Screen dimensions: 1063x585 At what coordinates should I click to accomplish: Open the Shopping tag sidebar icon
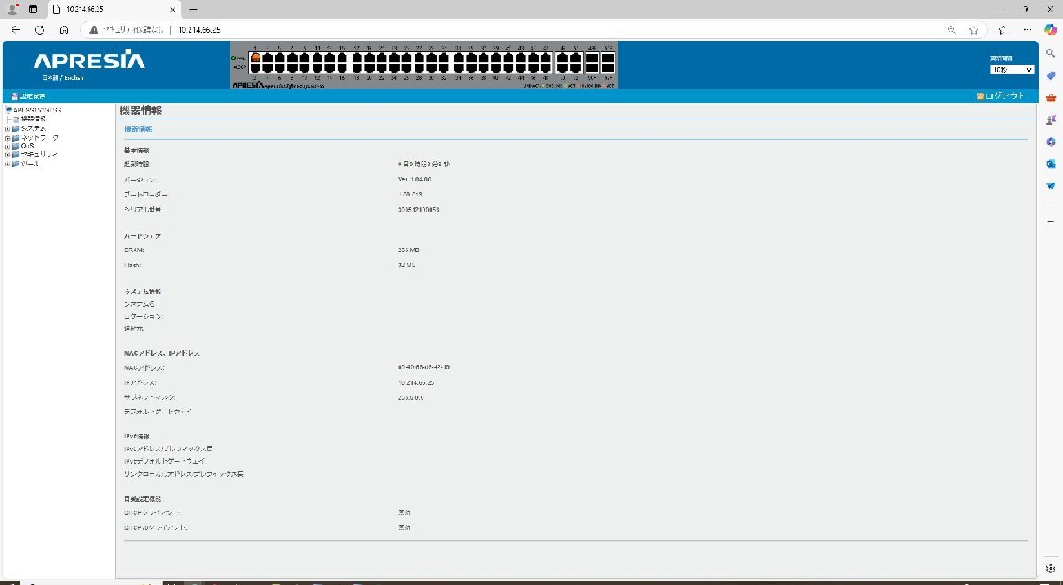pos(1051,75)
